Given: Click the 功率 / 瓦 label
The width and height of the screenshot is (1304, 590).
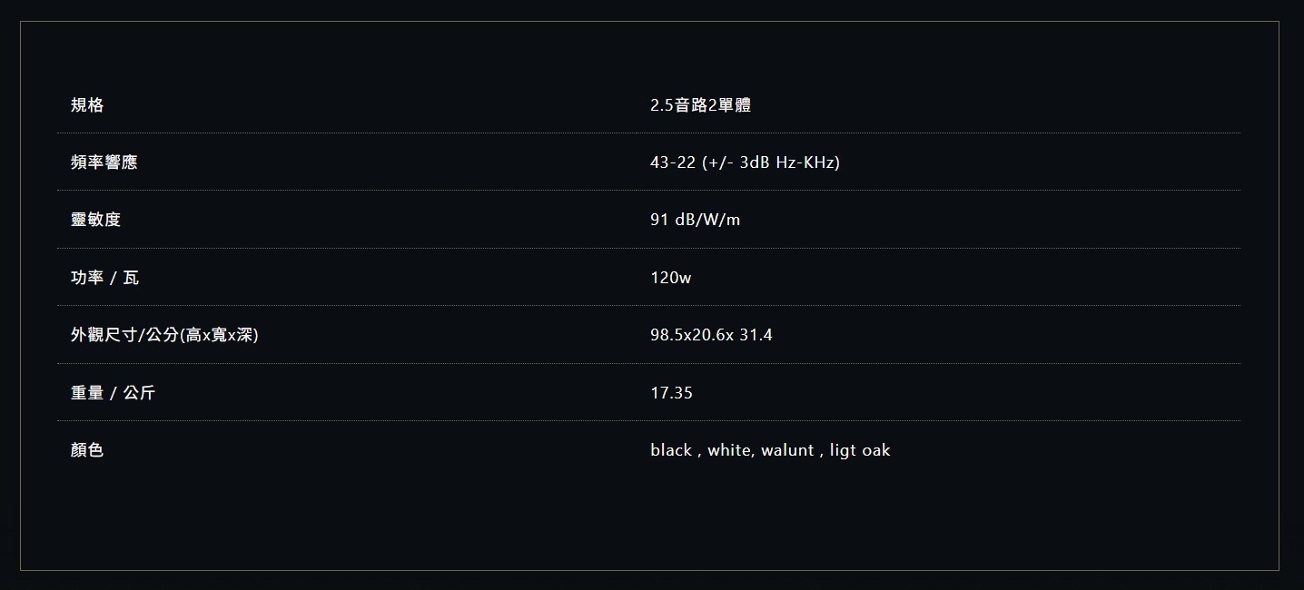Looking at the screenshot, I should [x=104, y=278].
